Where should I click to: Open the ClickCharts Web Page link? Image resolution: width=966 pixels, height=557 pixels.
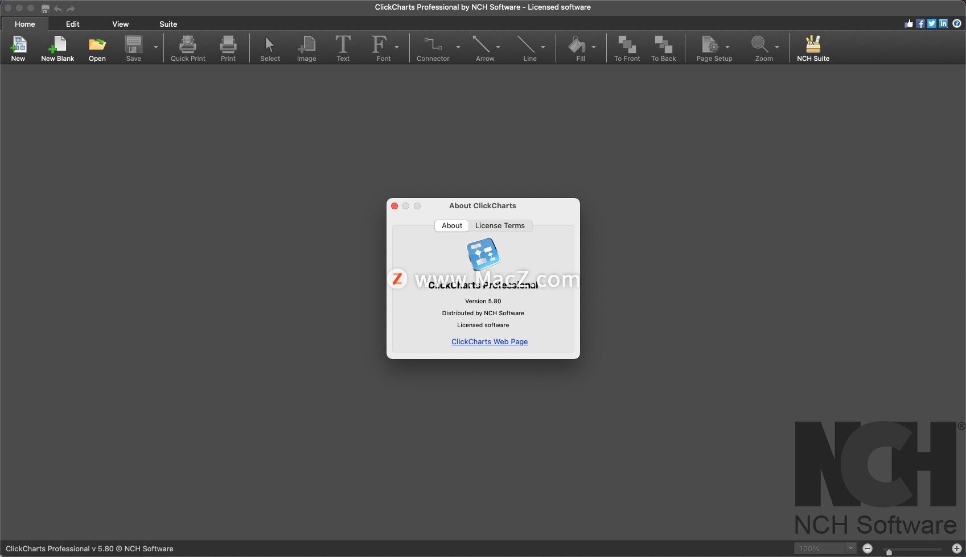point(490,341)
